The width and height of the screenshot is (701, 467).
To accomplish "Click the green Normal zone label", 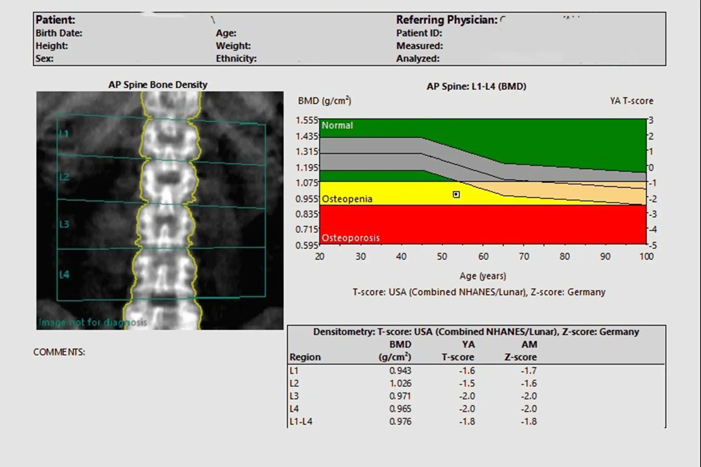I will coord(337,125).
